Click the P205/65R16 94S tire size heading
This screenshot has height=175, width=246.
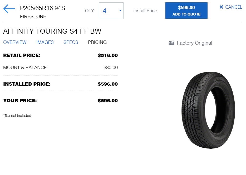point(42,8)
